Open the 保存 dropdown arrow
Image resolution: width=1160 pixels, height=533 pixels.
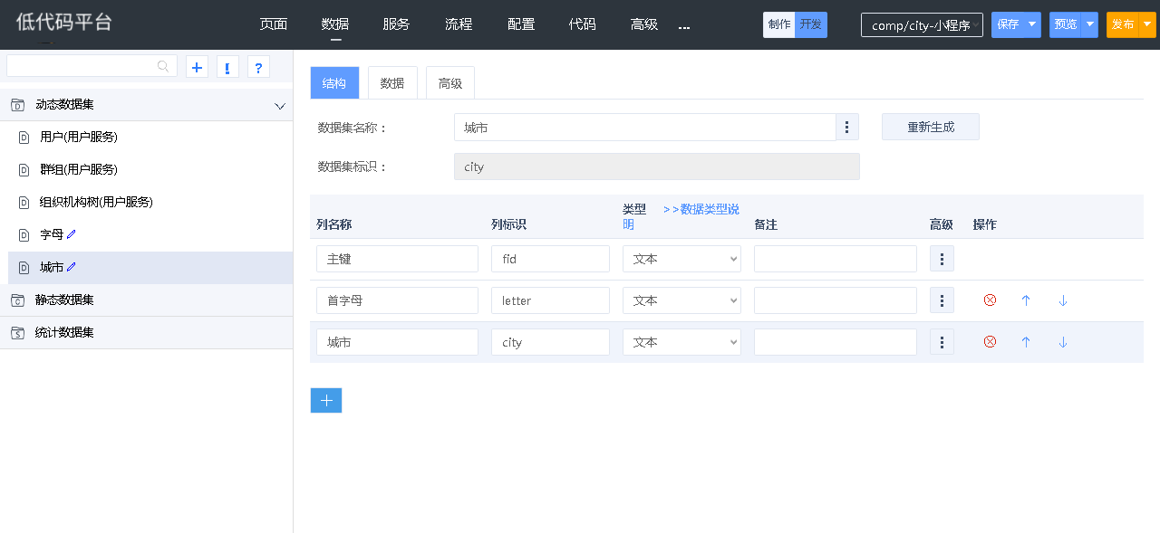[x=1032, y=24]
